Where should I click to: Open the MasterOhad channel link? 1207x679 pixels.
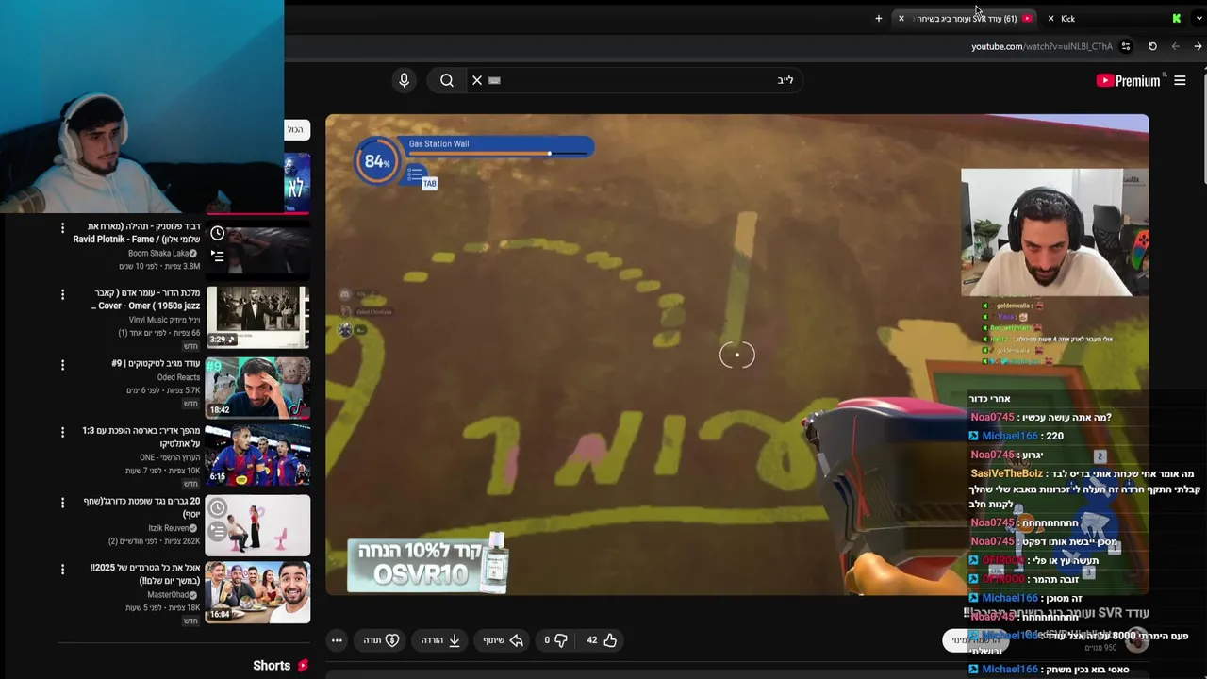tap(168, 595)
